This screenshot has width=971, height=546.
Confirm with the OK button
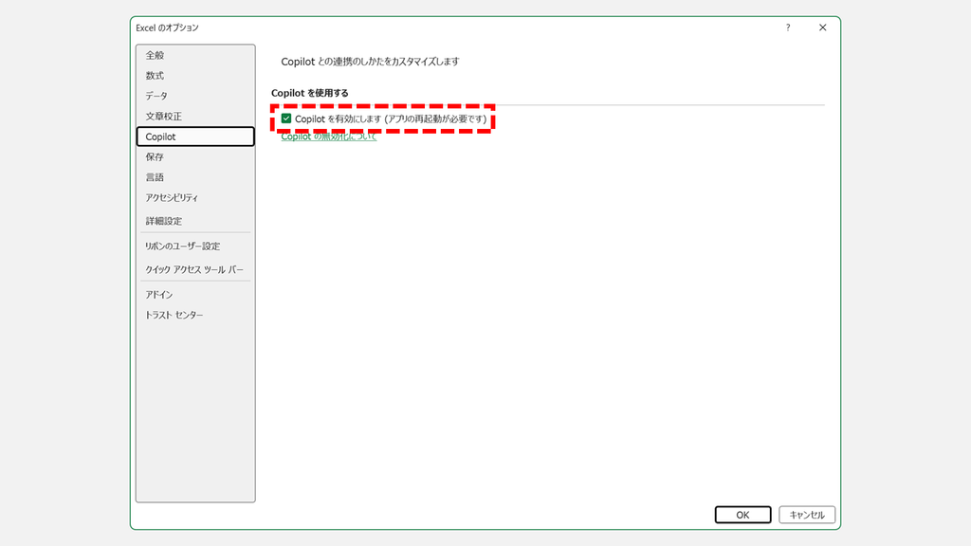pos(743,515)
